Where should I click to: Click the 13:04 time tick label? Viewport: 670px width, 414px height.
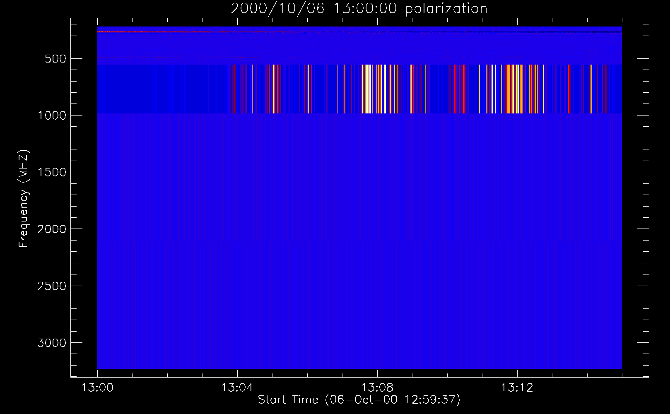[x=237, y=388]
